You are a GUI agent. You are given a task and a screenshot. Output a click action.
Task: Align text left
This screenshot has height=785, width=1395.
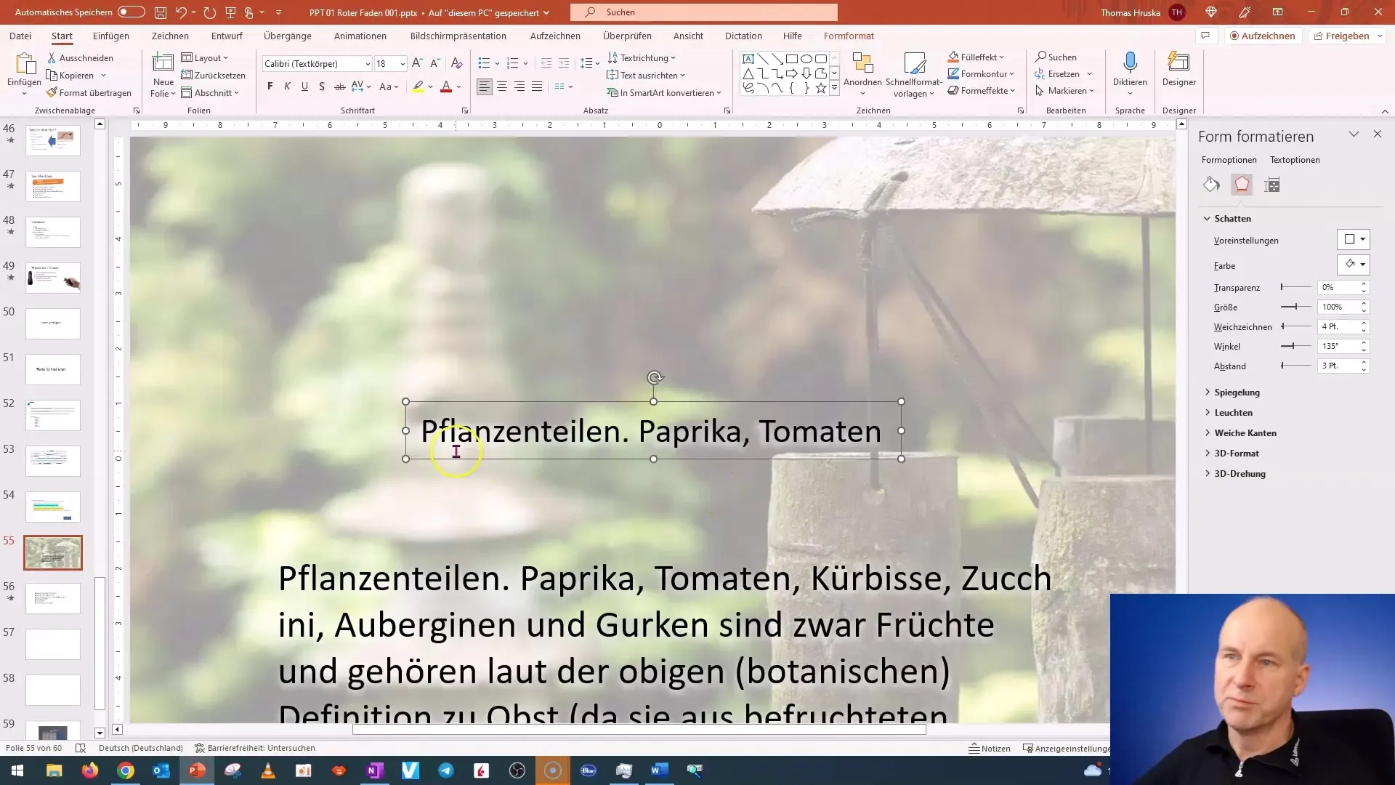pyautogui.click(x=485, y=86)
